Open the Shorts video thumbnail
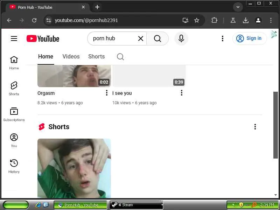This screenshot has width=280, height=210. [74, 168]
